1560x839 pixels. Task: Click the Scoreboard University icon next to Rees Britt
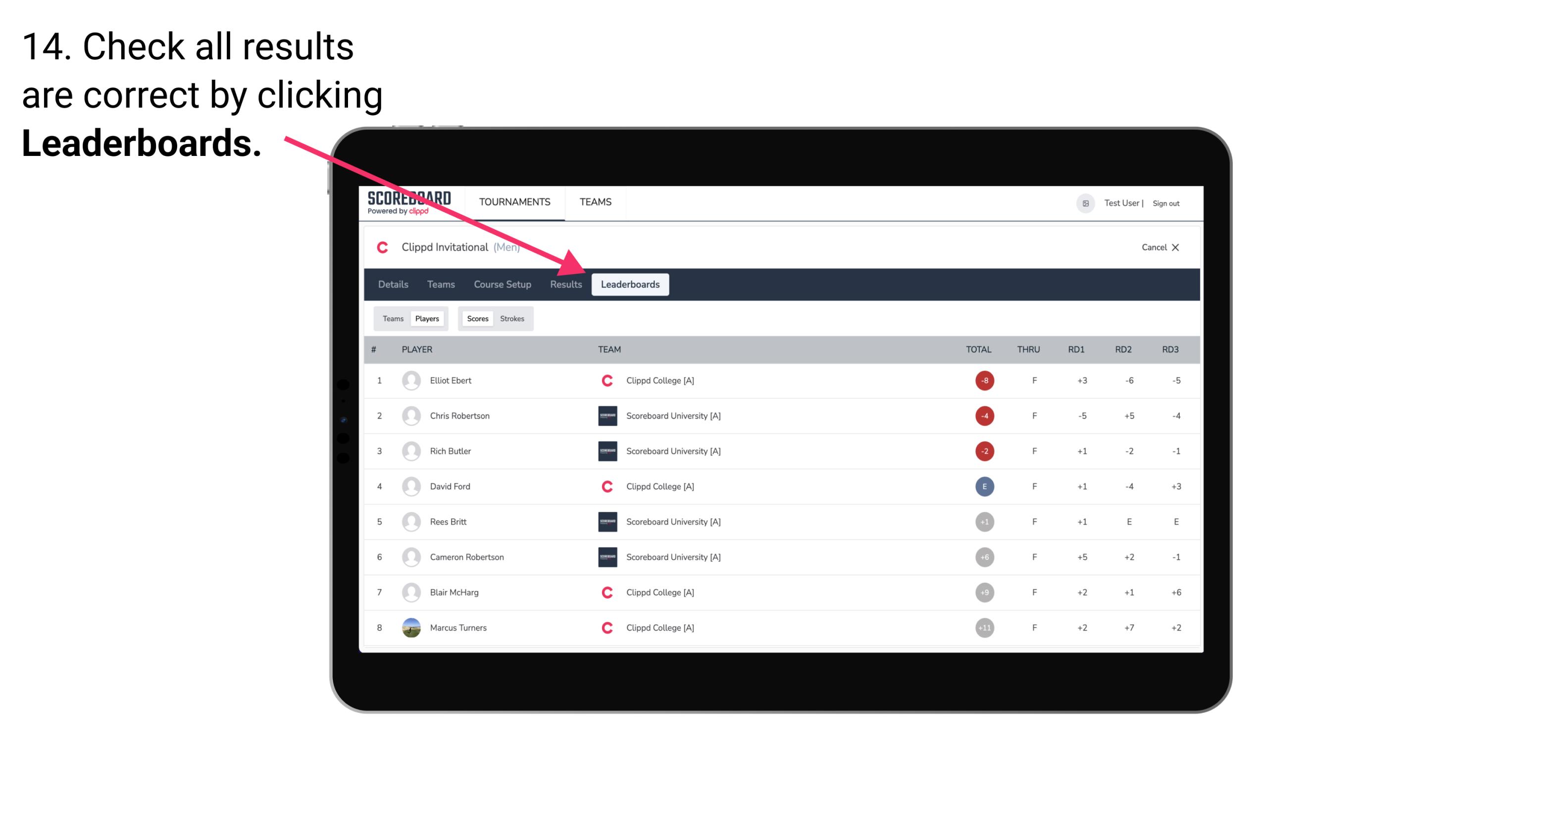point(605,521)
